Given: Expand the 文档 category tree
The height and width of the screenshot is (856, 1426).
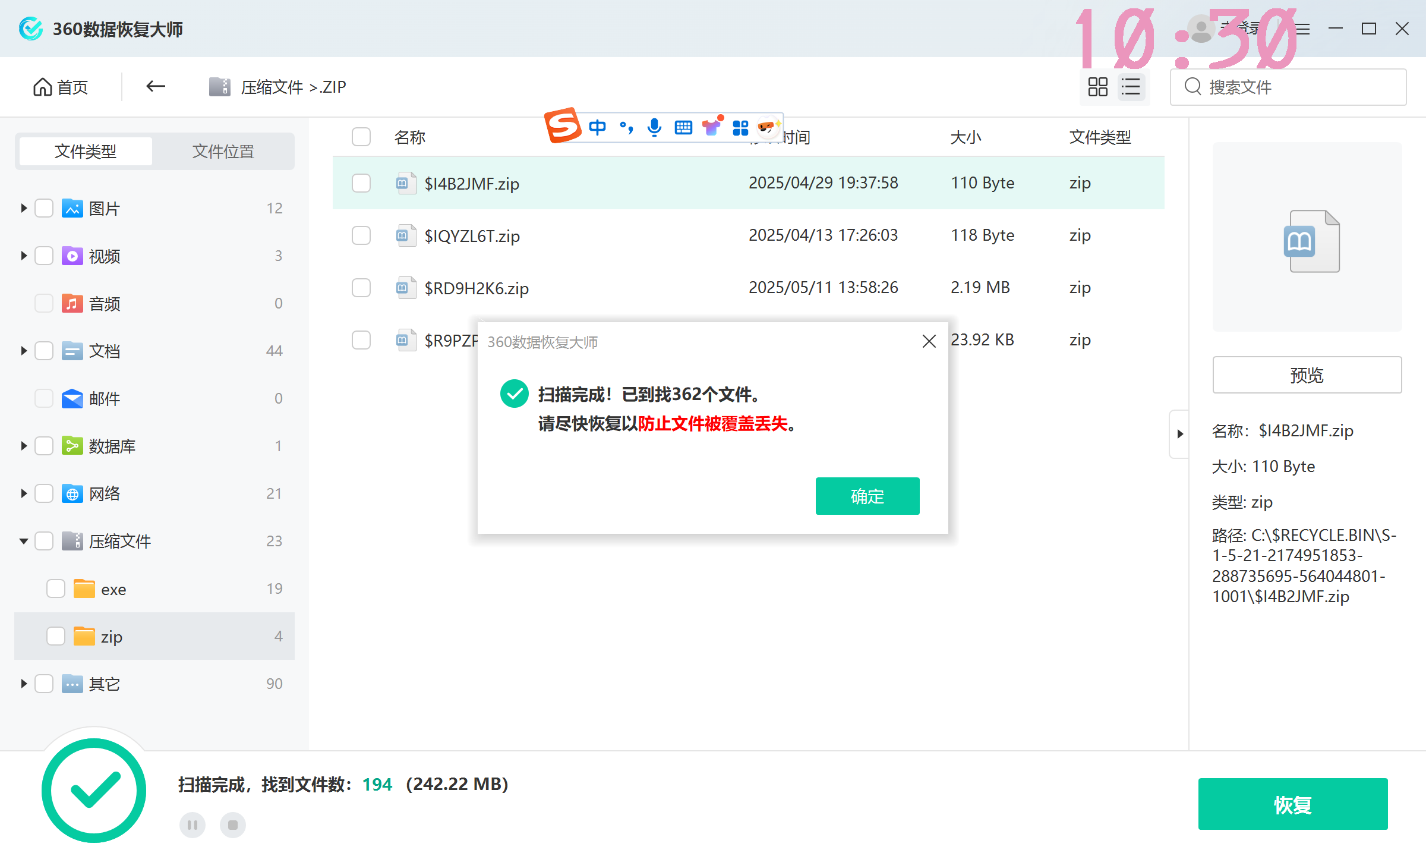Looking at the screenshot, I should coord(24,351).
